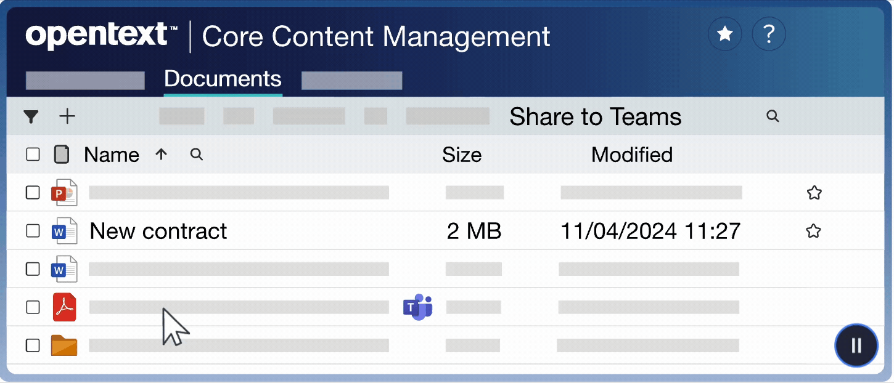Open search using the toolbar magnifier icon

[773, 116]
